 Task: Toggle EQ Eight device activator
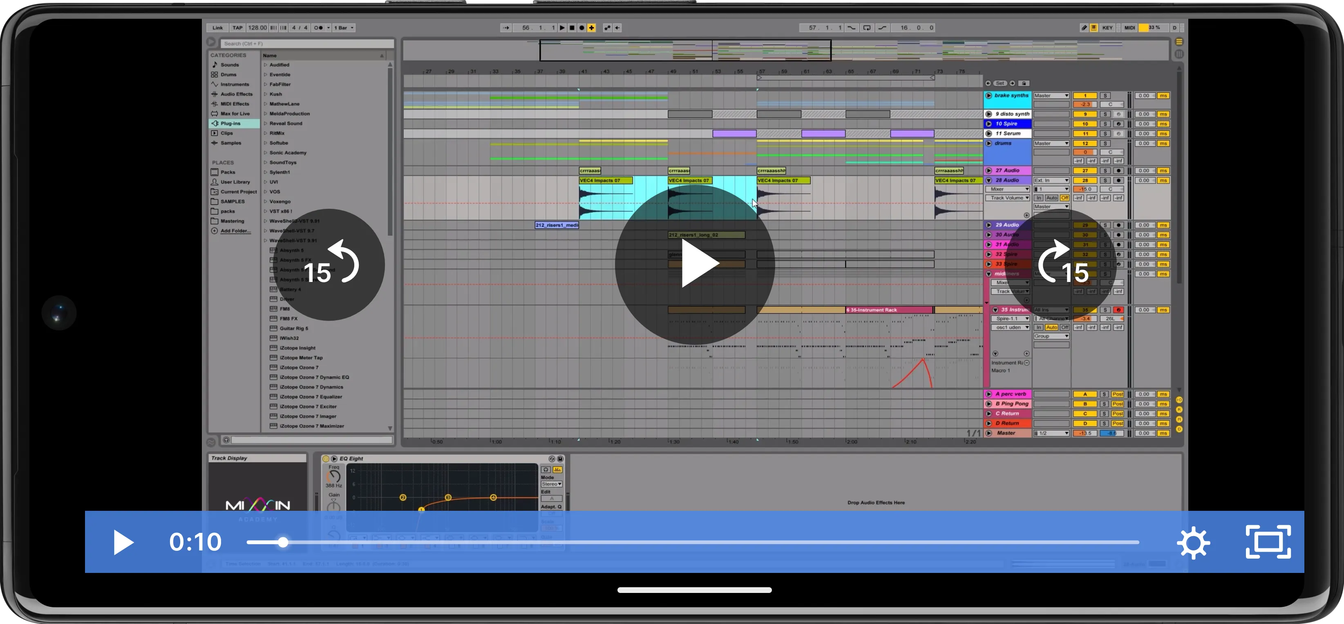[326, 459]
